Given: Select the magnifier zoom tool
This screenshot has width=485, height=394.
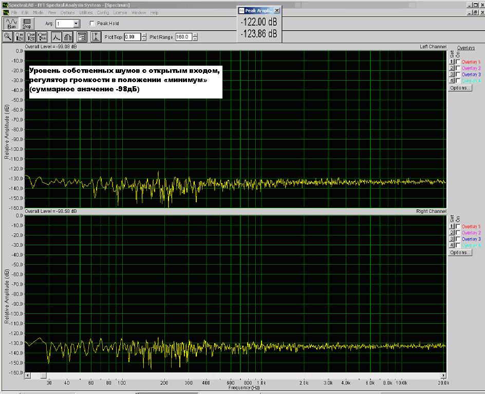Looking at the screenshot, I should (x=8, y=37).
